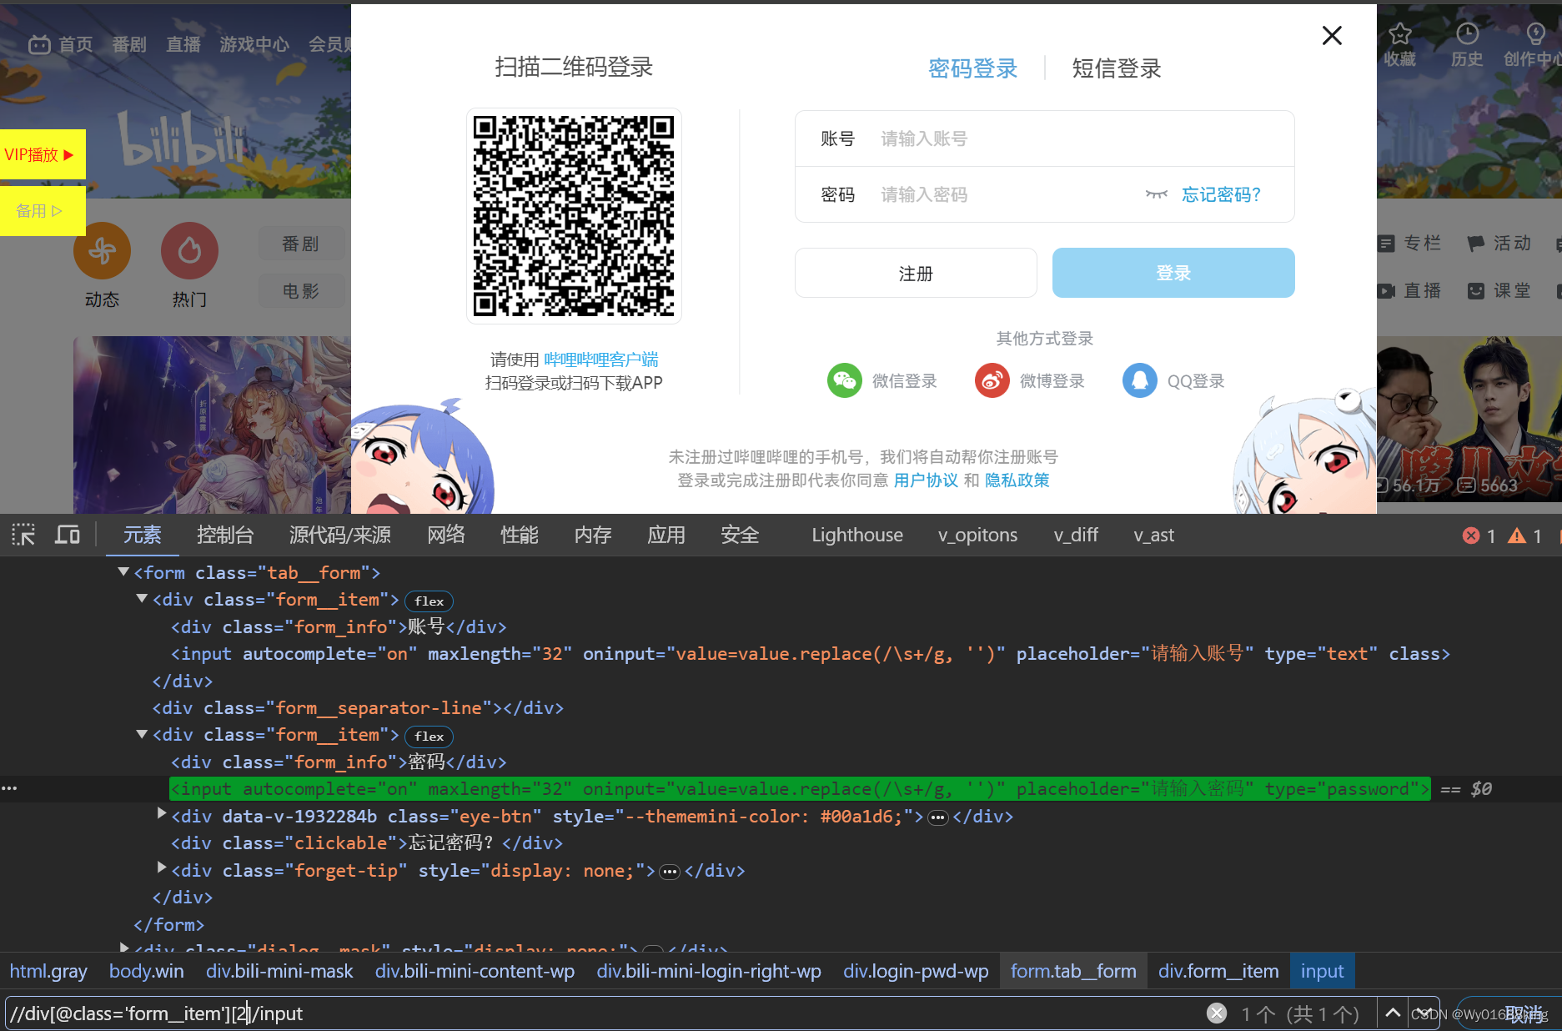Open the 内存 DevTools tab
The image size is (1562, 1031).
(593, 535)
